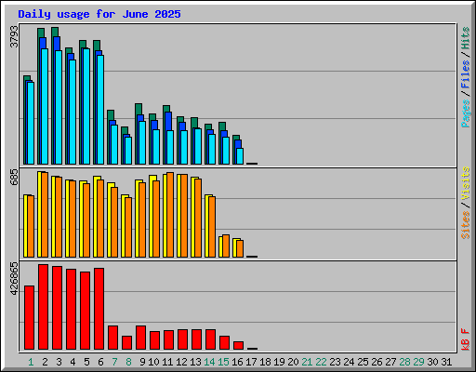
Task: Click the cyan Pages bar for day 16
Action: (240, 156)
